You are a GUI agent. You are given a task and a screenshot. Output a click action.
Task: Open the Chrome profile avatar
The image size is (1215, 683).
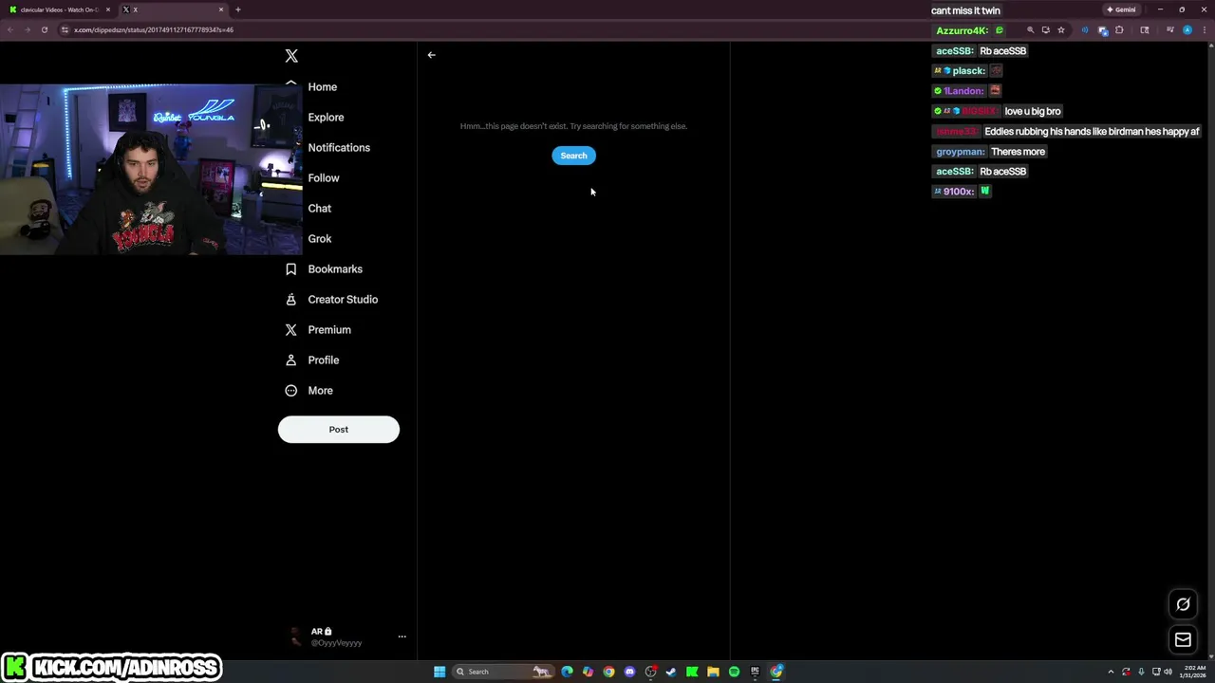tap(1187, 29)
